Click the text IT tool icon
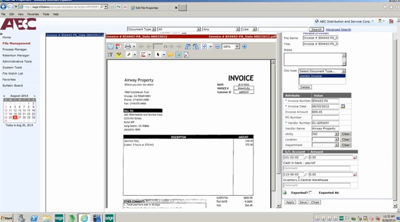 [110, 55]
